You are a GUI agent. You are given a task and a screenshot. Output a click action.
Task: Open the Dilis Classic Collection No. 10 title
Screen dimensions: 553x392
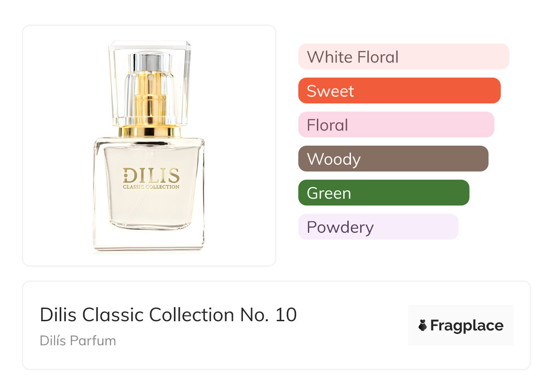tap(168, 315)
